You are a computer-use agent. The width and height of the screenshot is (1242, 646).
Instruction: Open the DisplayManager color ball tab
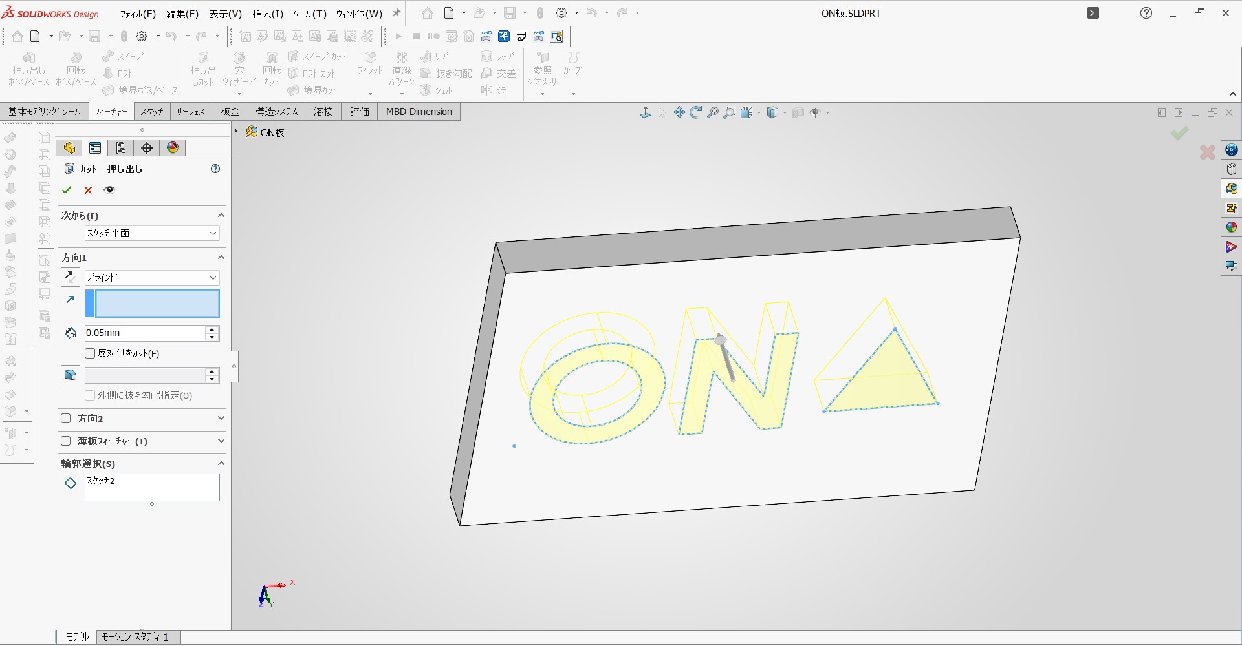pos(173,148)
